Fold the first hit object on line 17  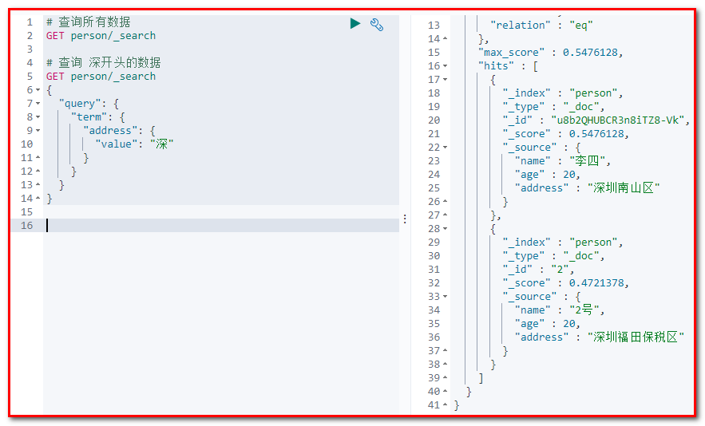click(x=445, y=80)
